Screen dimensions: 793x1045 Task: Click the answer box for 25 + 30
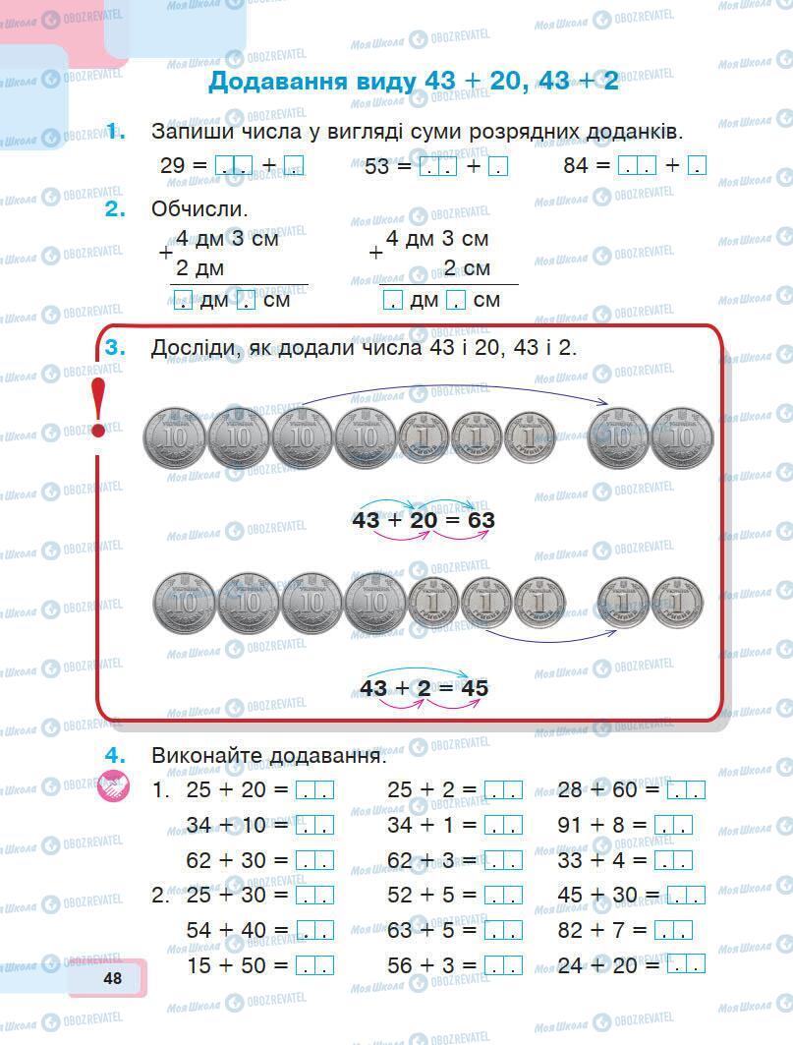coord(314,895)
